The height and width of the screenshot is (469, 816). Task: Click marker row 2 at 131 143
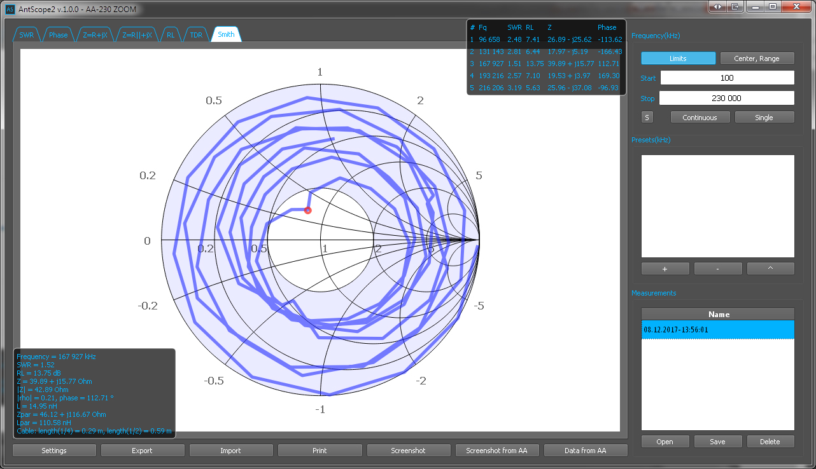coord(546,51)
